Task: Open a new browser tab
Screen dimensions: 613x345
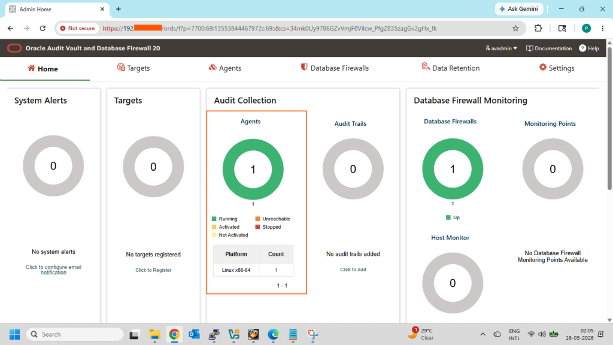Action: click(x=119, y=9)
